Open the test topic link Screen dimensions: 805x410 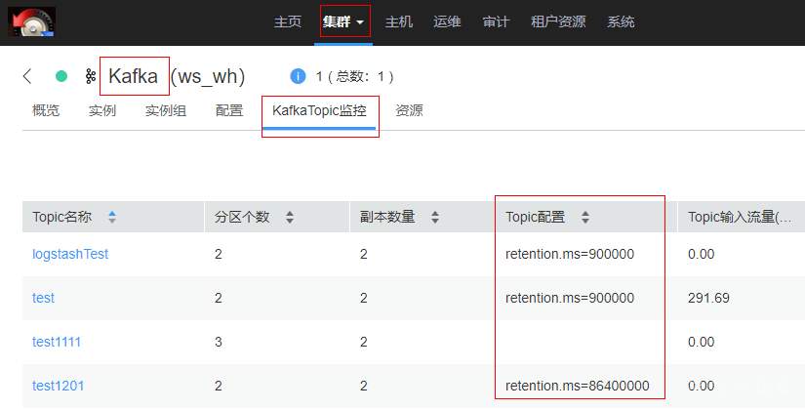(43, 298)
